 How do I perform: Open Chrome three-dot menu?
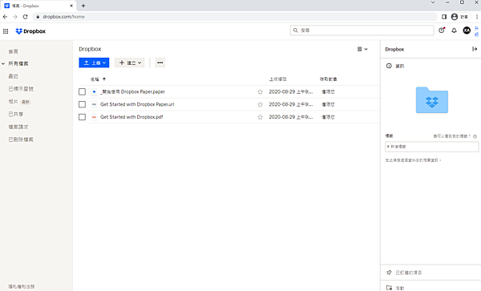pyautogui.click(x=477, y=17)
